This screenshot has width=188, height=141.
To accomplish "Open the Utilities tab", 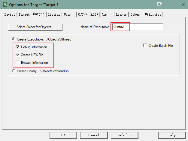I will [x=153, y=14].
